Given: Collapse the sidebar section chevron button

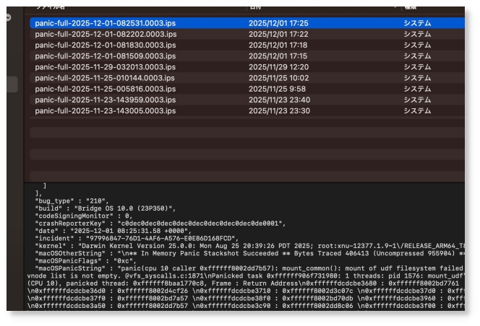Looking at the screenshot, I should pos(8,17).
